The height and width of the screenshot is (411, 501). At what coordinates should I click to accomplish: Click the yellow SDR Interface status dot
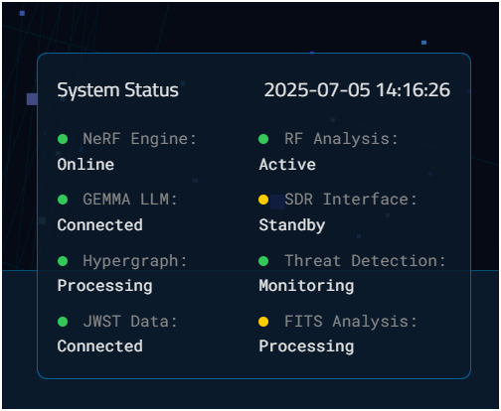263,200
